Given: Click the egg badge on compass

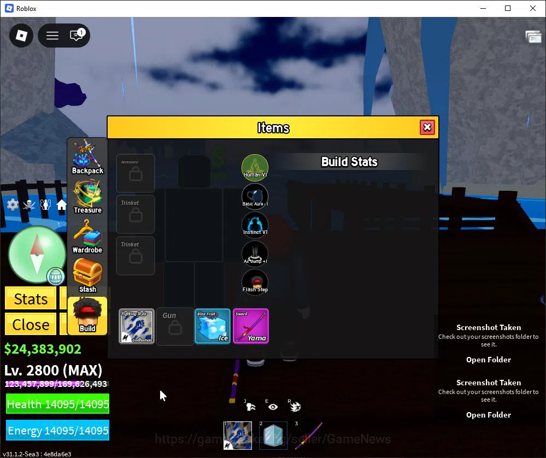Looking at the screenshot, I should point(56,277).
